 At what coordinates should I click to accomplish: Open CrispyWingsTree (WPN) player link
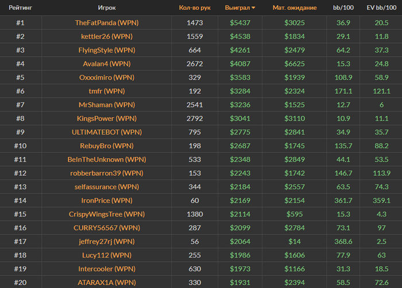[x=107, y=214]
